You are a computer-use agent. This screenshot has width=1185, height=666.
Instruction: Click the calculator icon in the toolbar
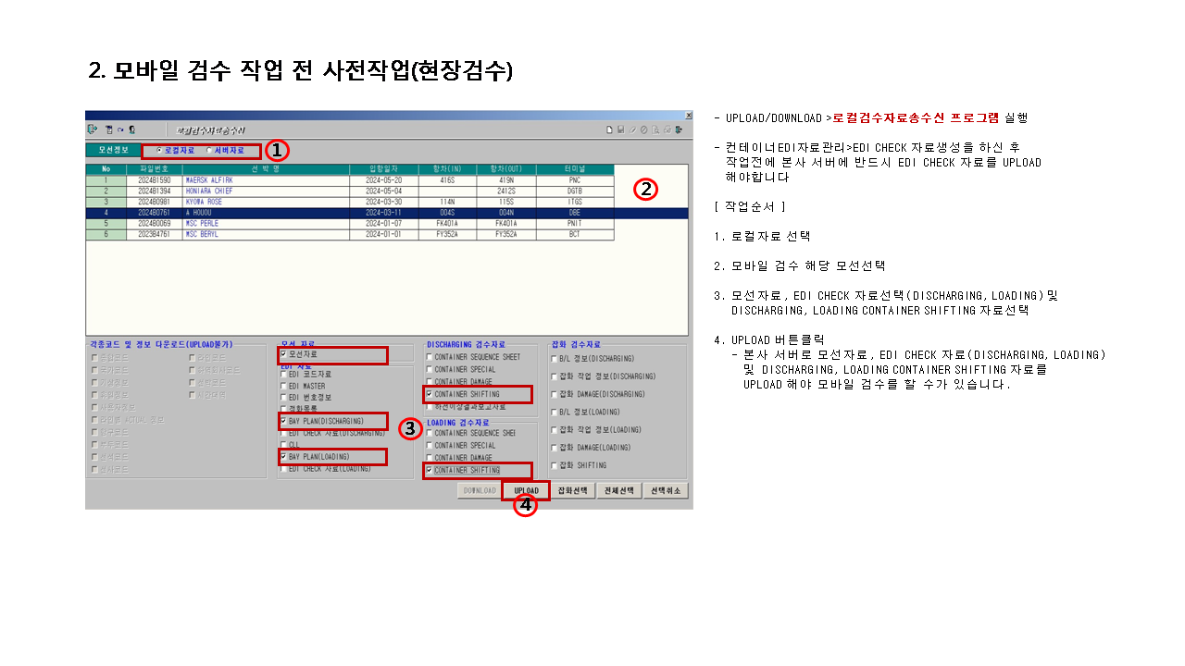click(109, 129)
